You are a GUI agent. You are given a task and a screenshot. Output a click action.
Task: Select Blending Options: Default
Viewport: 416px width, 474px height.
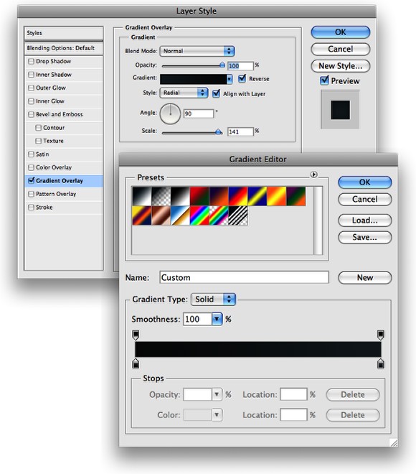pos(64,48)
